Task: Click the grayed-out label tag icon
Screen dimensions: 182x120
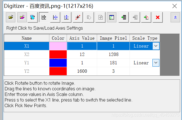Action: click(x=89, y=17)
